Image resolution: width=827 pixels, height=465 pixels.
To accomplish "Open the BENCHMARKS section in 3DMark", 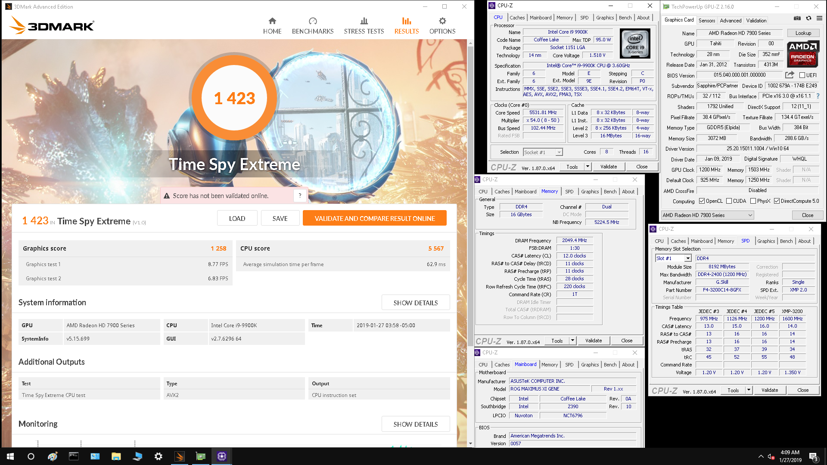I will (313, 26).
